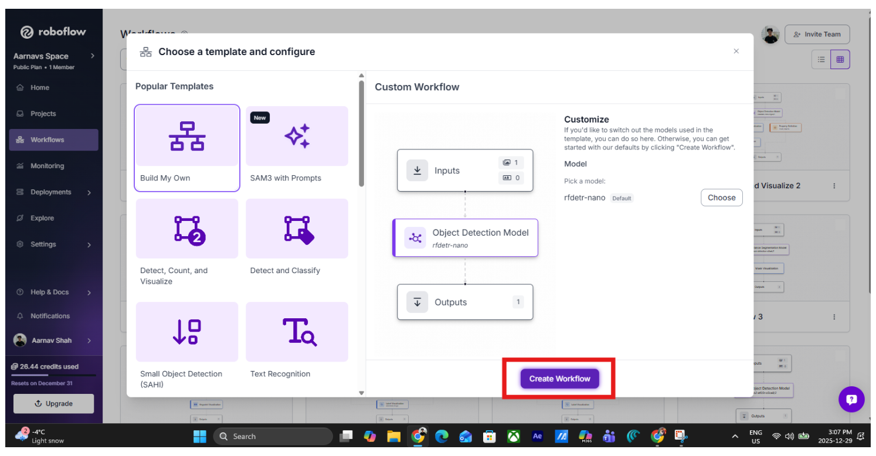
Task: Click the Inputs image count badge
Action: tap(511, 162)
